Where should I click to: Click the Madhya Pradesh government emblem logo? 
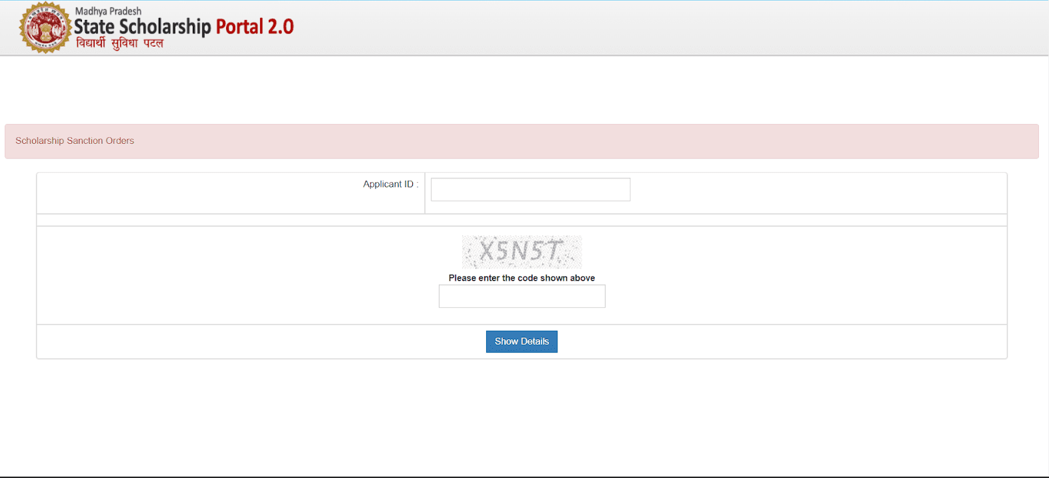45,28
